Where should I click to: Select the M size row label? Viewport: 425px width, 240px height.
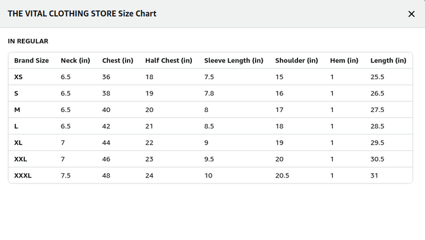point(17,110)
